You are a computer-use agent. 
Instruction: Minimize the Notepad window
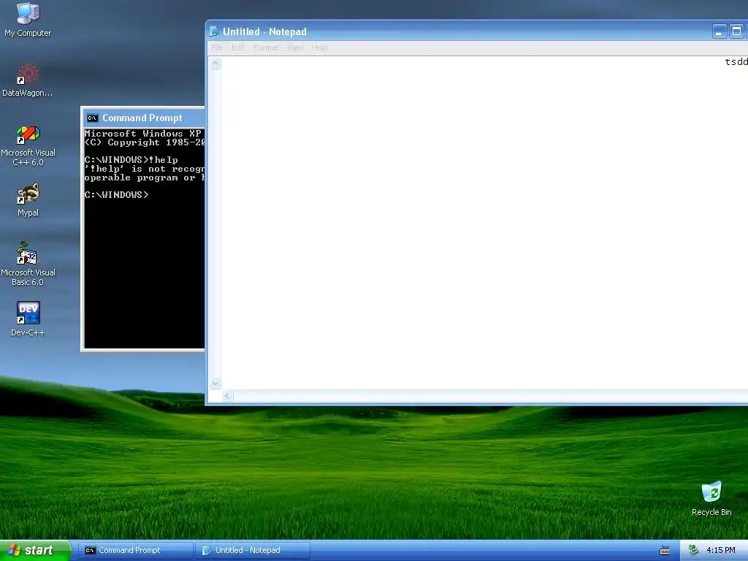click(x=720, y=31)
